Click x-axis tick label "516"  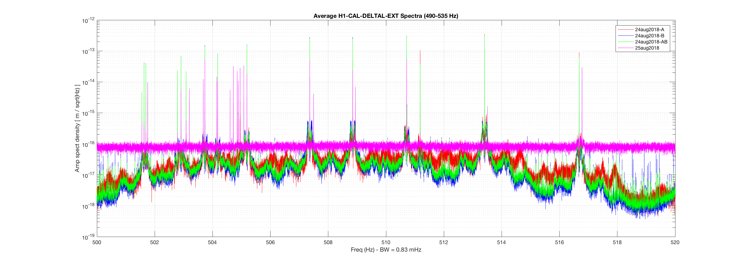(560, 242)
